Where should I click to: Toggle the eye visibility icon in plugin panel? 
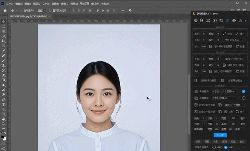point(234,20)
